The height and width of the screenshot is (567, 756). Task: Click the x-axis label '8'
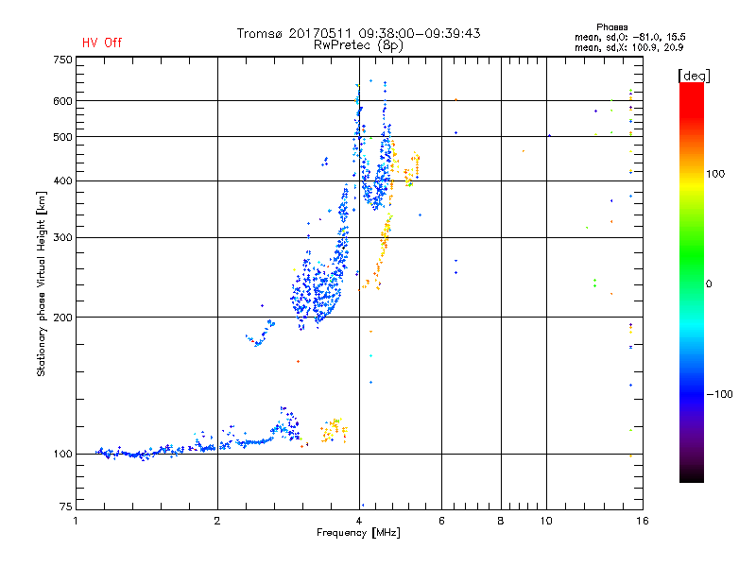pos(501,521)
